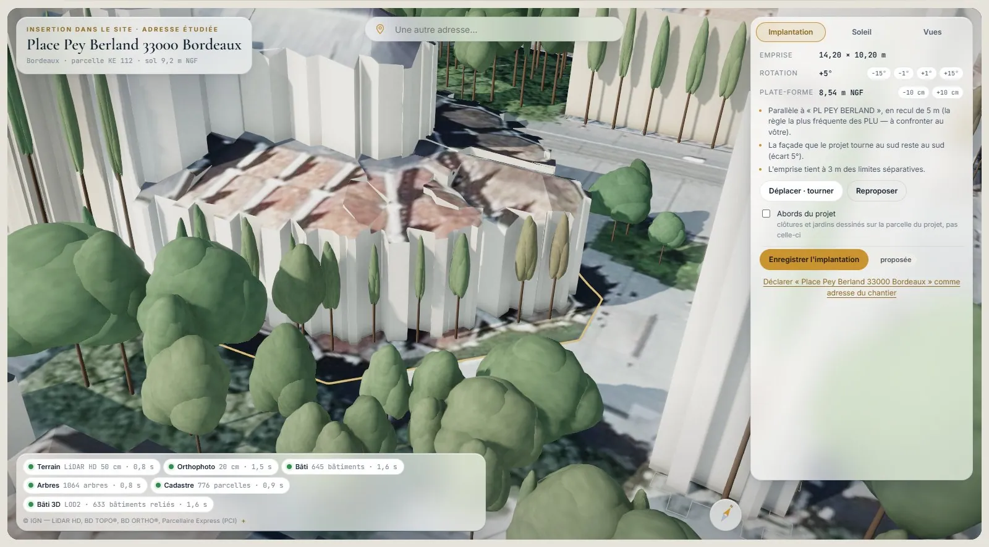Click the Orthophoto 20 cm layer chip

point(221,467)
